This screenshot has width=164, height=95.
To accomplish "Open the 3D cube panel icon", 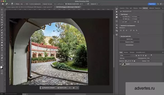I will pyautogui.click(x=117, y=35).
